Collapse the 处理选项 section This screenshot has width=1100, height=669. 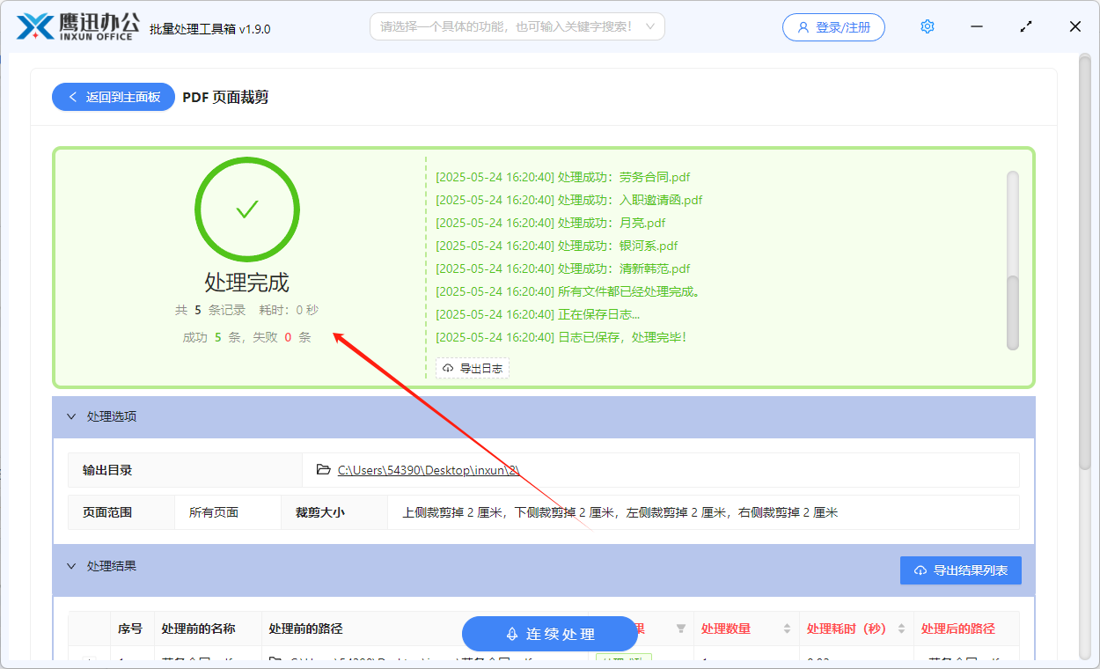[x=71, y=416]
